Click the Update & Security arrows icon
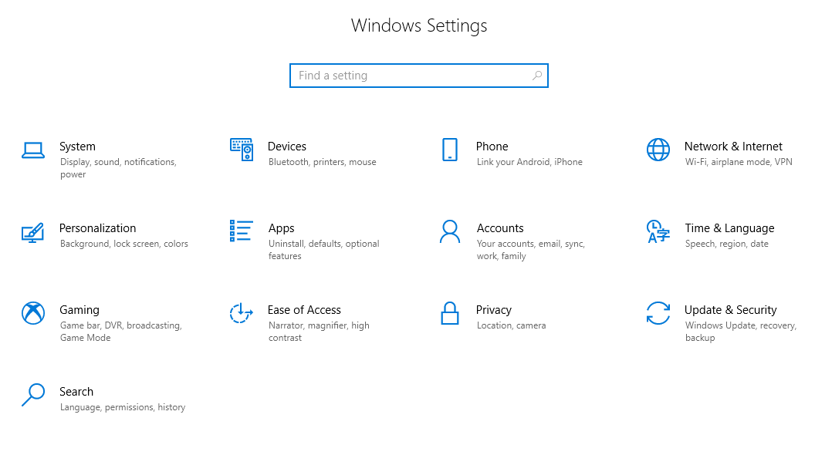Viewport: 815px width, 455px height. pos(658,313)
